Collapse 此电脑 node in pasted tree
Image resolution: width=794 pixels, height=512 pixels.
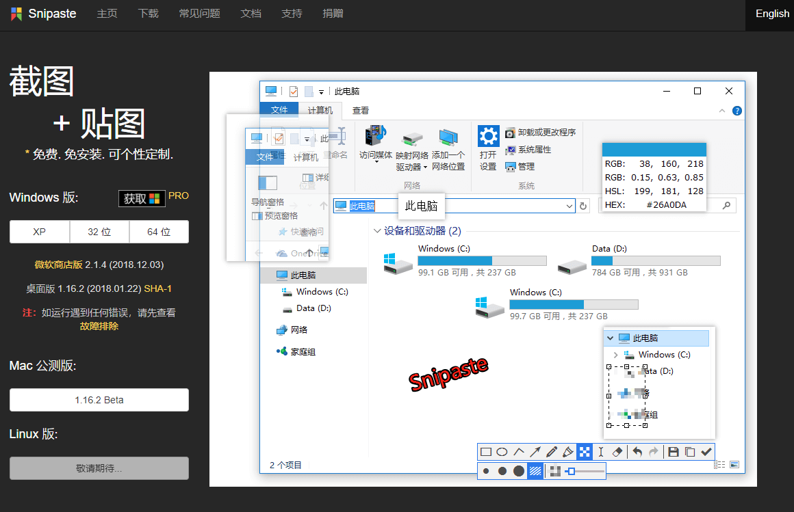click(x=610, y=338)
